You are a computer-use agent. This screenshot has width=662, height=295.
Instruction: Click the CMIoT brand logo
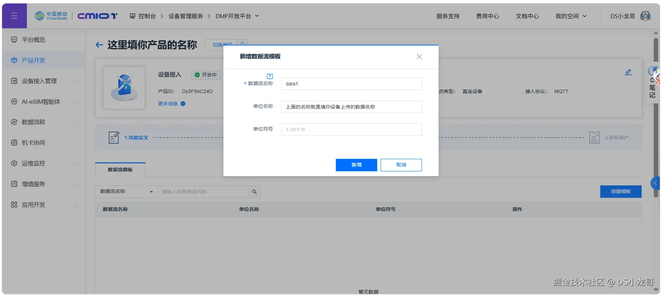point(97,16)
